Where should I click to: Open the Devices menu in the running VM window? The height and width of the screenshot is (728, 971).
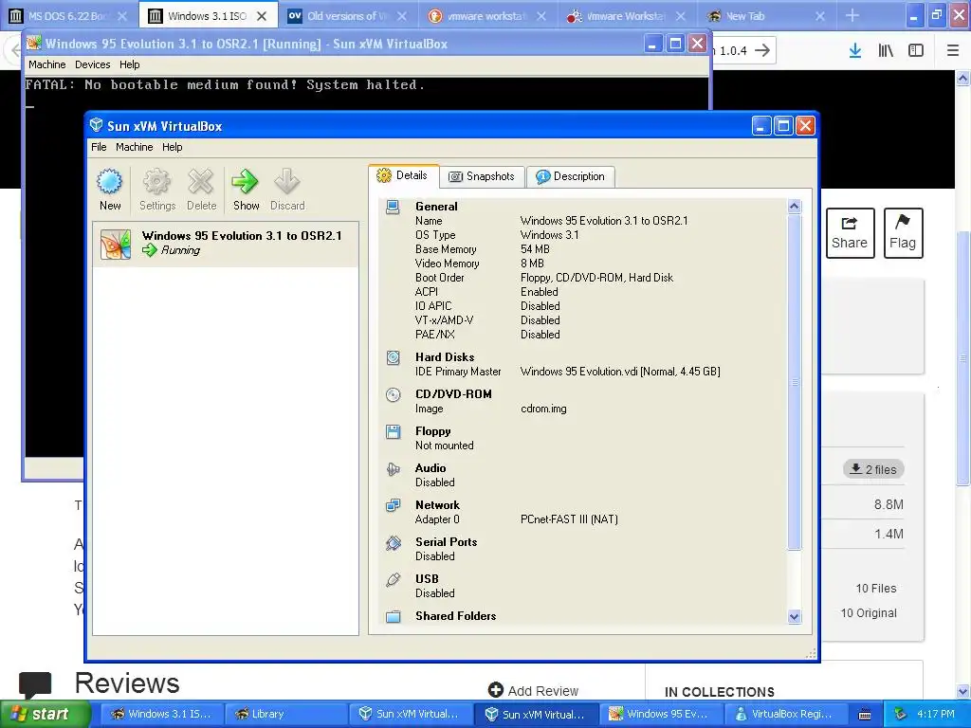(92, 64)
